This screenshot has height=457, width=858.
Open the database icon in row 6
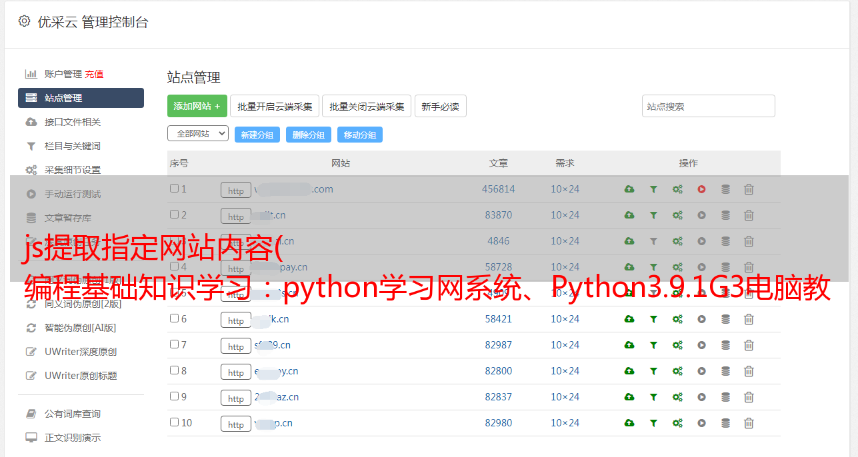725,319
